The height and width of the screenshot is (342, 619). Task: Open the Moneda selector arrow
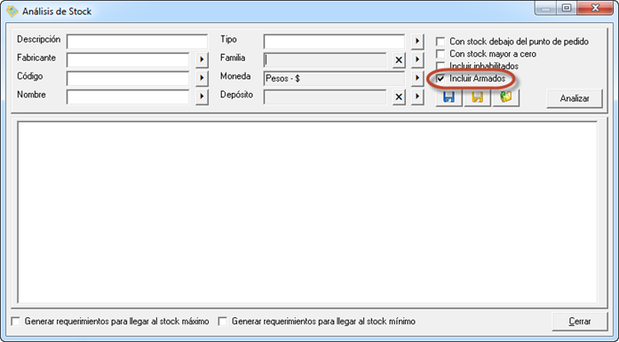pyautogui.click(x=417, y=78)
